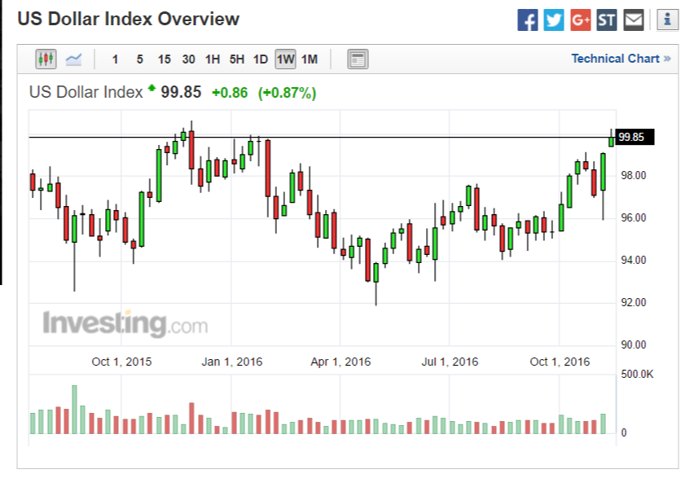Image resolution: width=694 pixels, height=487 pixels.
Task: Open the info icon beside share buttons
Action: [x=667, y=20]
